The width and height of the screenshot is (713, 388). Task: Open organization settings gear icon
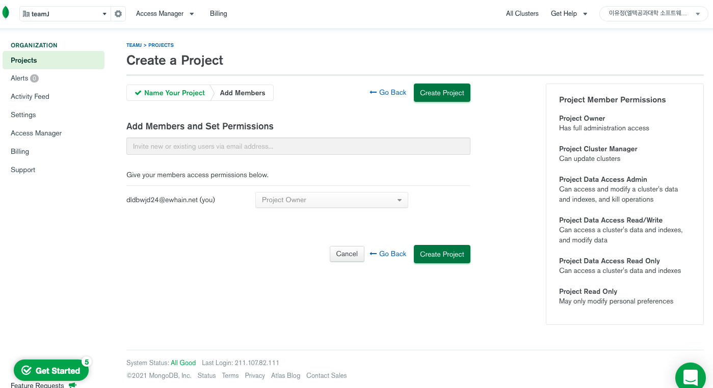(118, 14)
